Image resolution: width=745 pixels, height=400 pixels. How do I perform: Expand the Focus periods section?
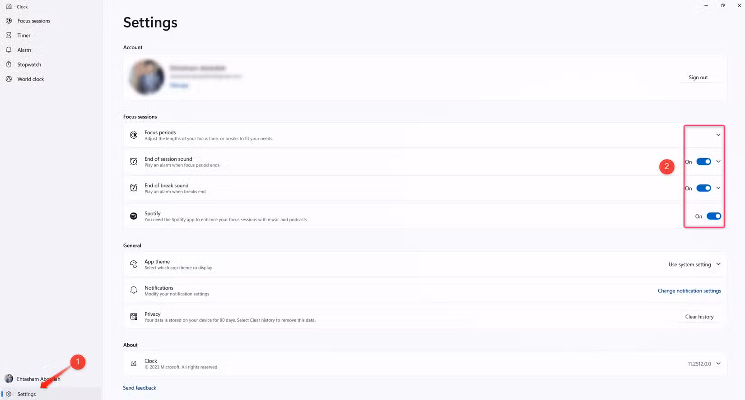tap(718, 135)
